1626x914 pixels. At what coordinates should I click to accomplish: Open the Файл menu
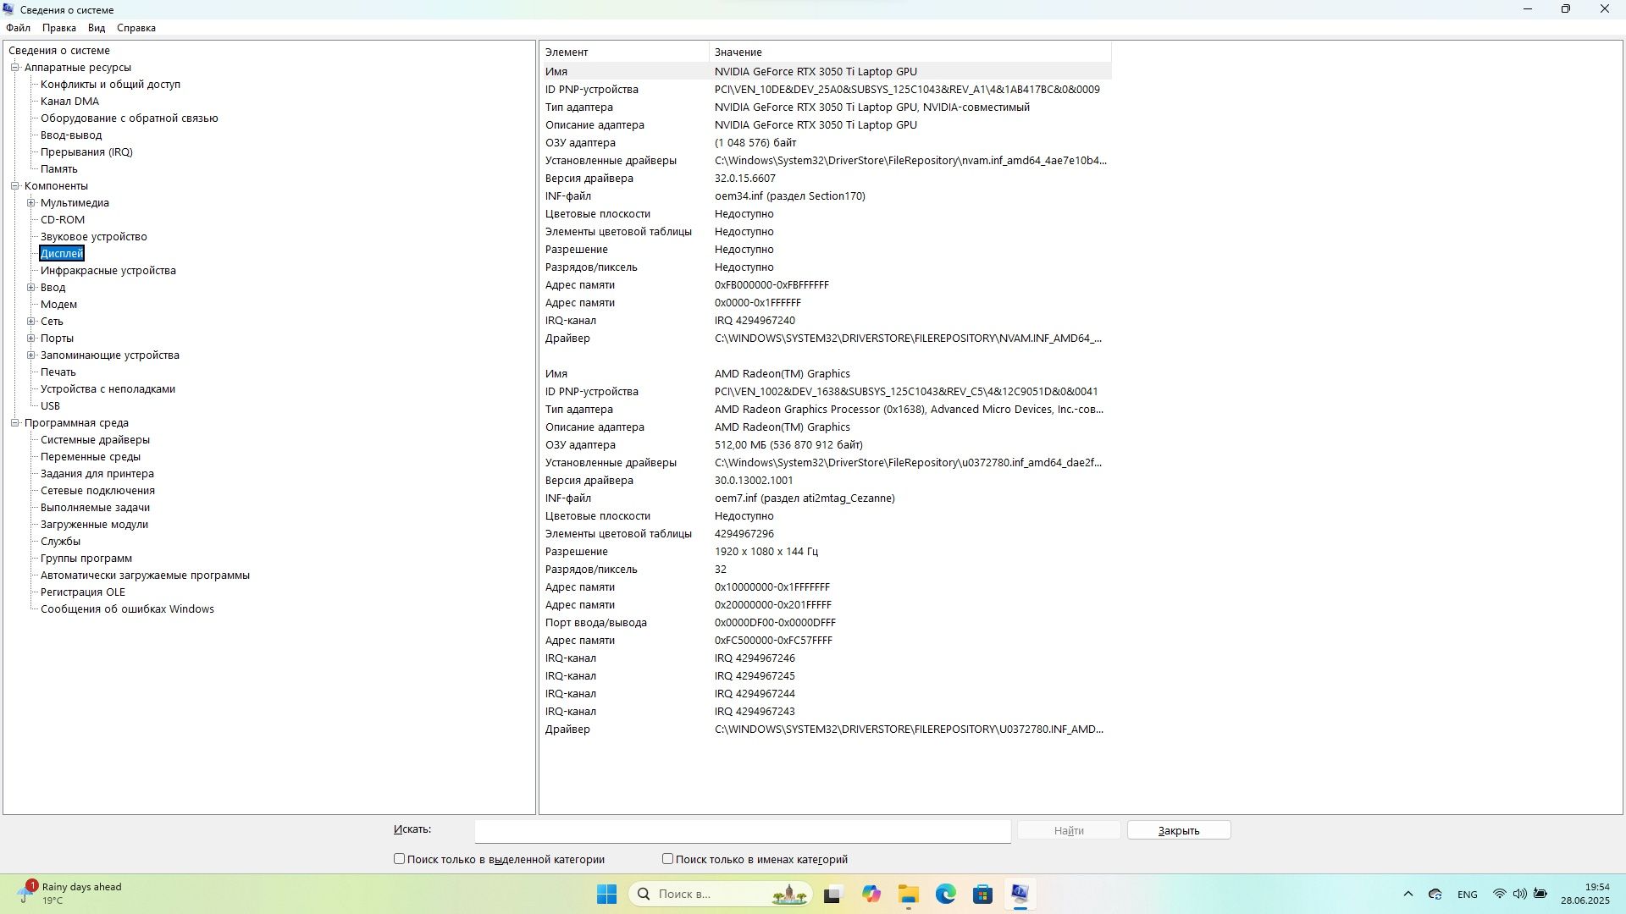pos(18,28)
